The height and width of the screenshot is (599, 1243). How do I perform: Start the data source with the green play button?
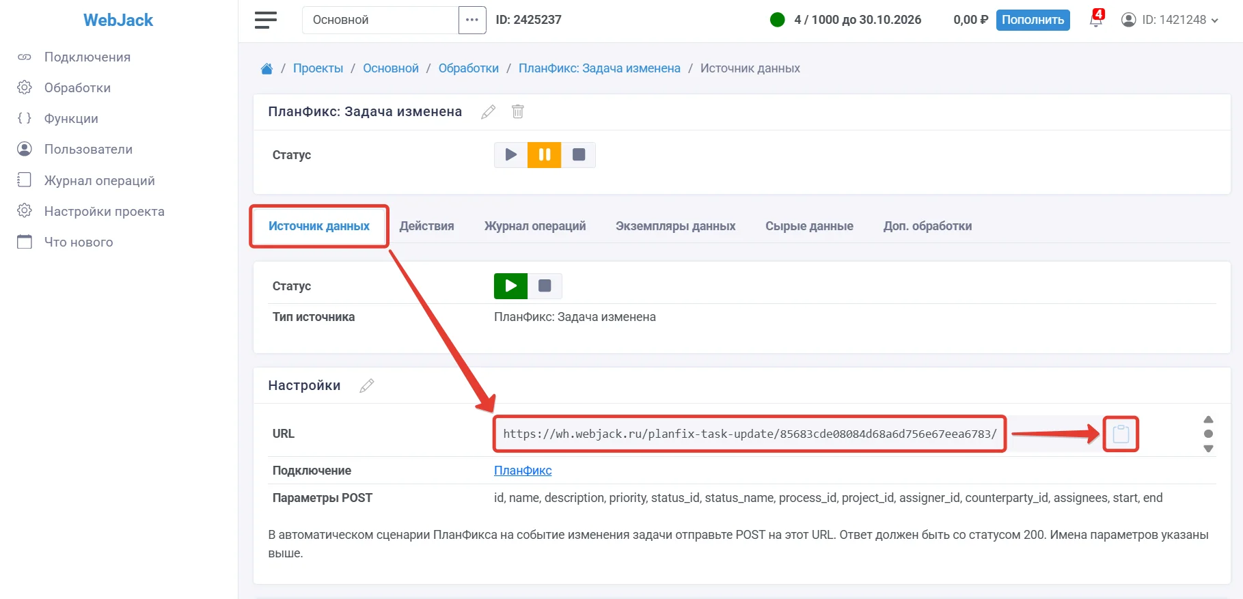click(x=510, y=286)
